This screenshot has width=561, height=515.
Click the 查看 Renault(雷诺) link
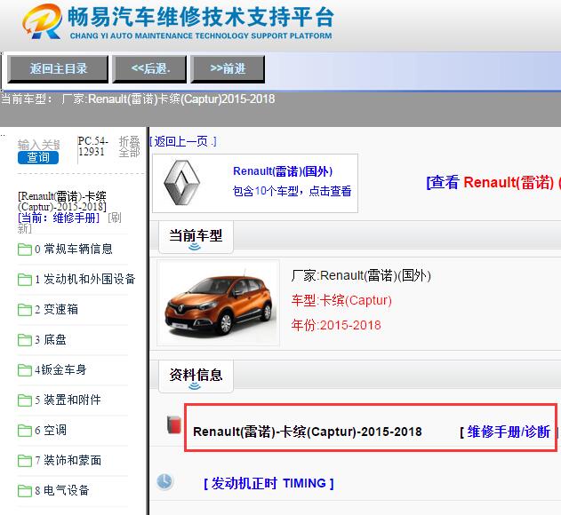[493, 182]
